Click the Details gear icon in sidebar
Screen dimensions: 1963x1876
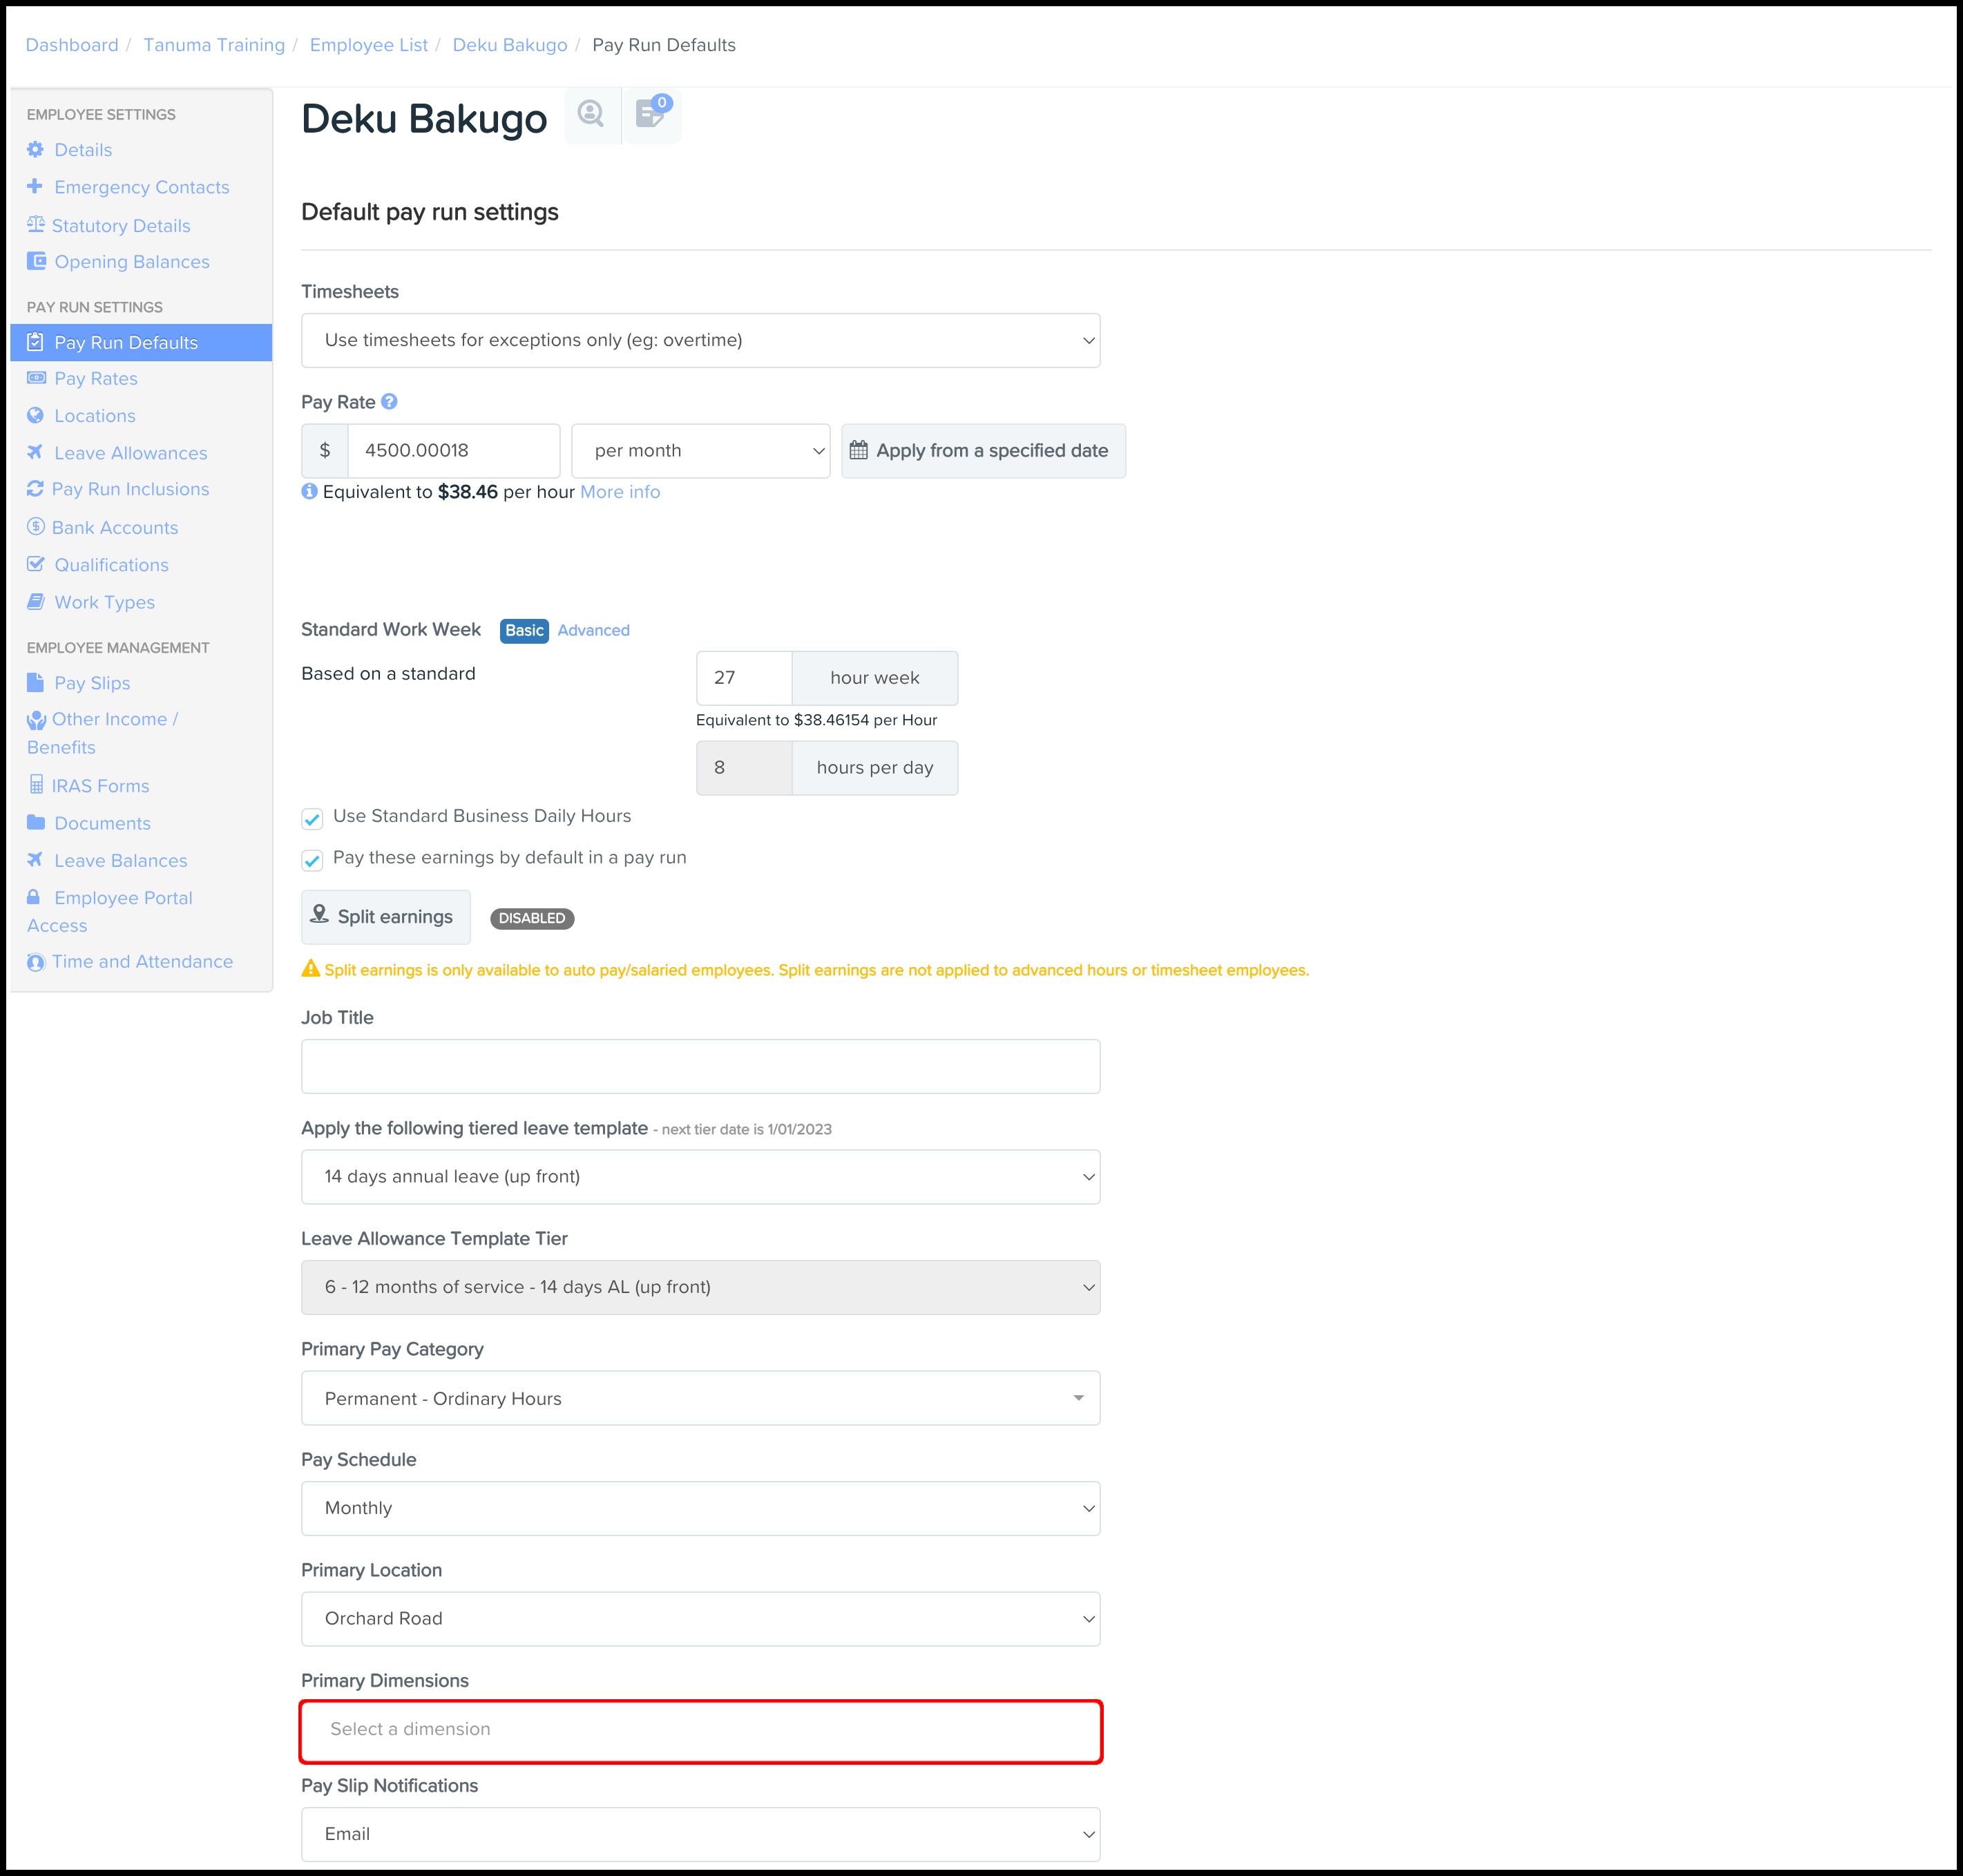pos(36,150)
